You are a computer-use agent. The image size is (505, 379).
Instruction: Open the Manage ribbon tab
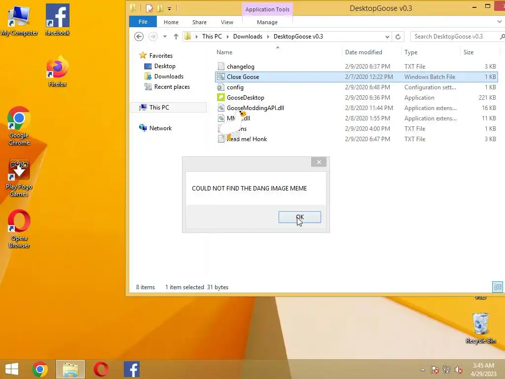coord(267,22)
